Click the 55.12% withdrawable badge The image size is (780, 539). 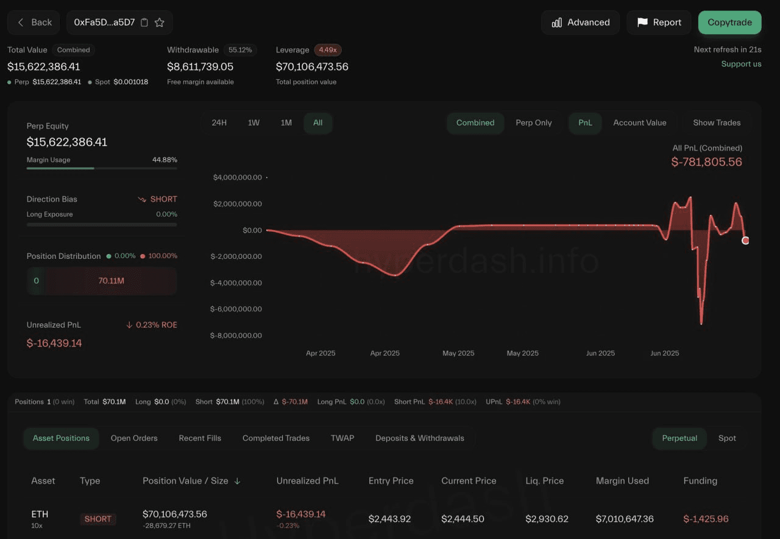(x=240, y=50)
